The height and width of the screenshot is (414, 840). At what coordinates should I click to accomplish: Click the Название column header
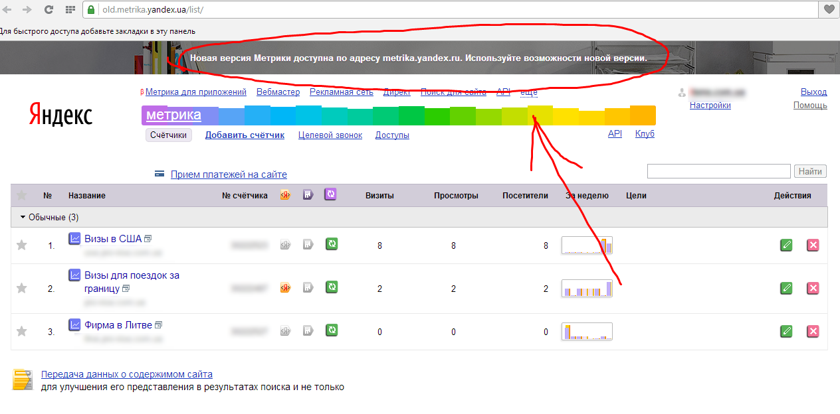coord(87,196)
